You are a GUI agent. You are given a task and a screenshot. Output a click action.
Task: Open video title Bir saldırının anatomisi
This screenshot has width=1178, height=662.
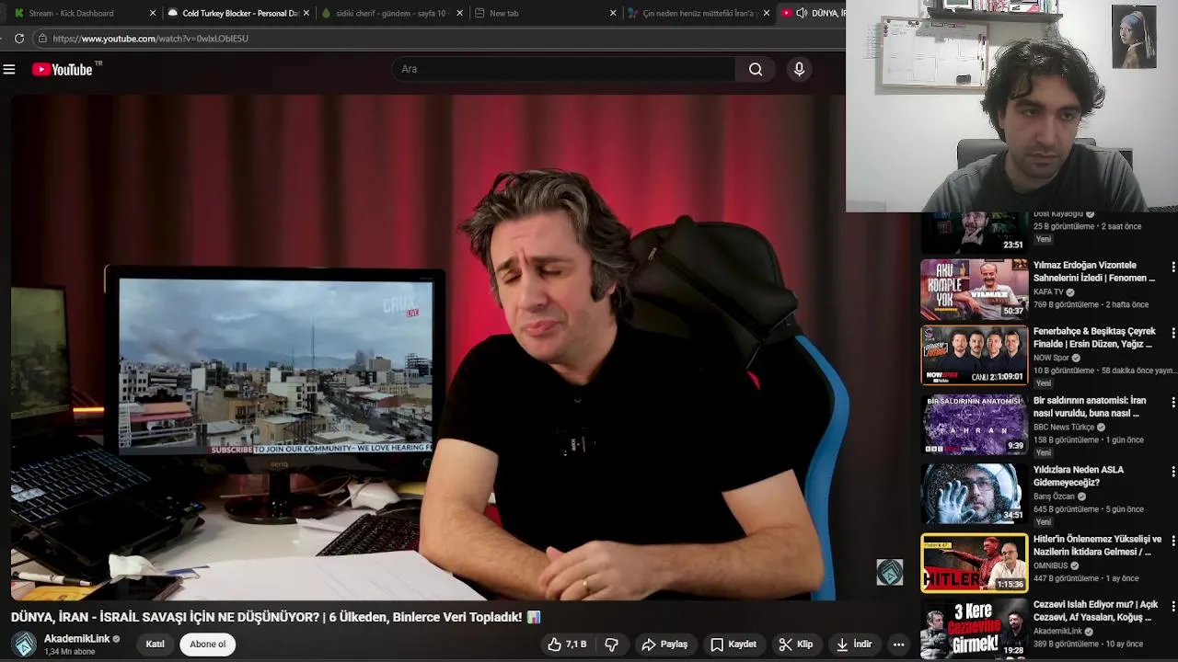click(1090, 406)
